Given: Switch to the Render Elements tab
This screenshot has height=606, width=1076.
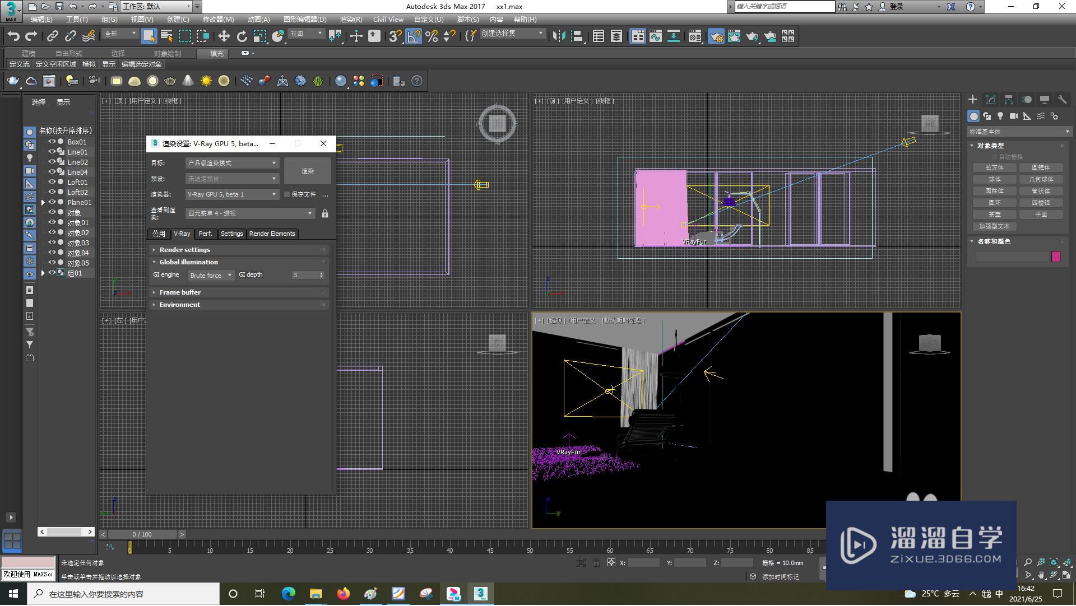Looking at the screenshot, I should [272, 234].
